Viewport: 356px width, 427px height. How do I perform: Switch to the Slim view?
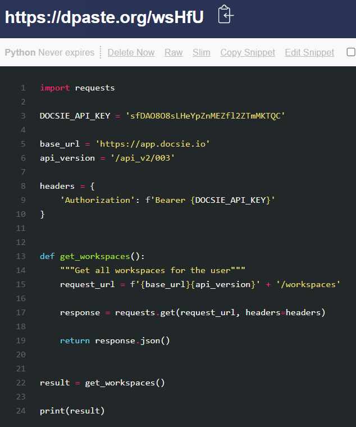click(x=202, y=52)
